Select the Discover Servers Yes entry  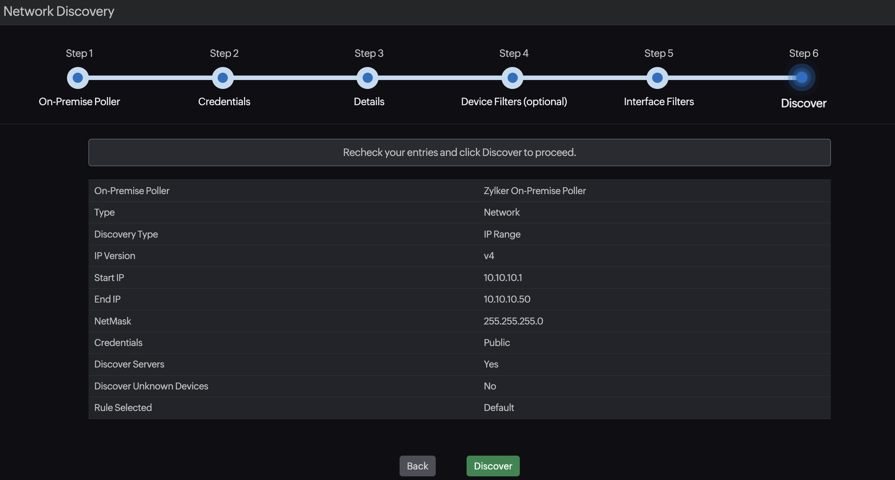point(491,364)
